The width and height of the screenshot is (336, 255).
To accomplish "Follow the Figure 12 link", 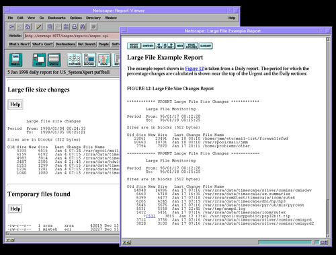I will click(x=194, y=69).
